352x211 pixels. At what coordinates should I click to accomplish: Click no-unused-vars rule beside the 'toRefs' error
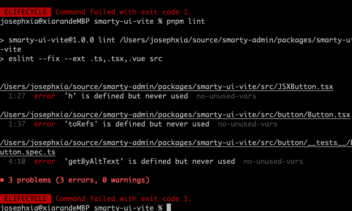248,124
